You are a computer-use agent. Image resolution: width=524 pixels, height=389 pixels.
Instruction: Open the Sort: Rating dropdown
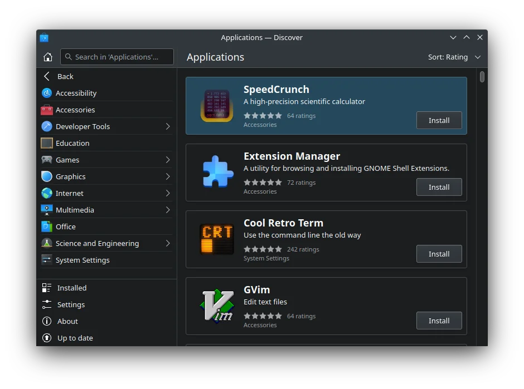coord(454,57)
